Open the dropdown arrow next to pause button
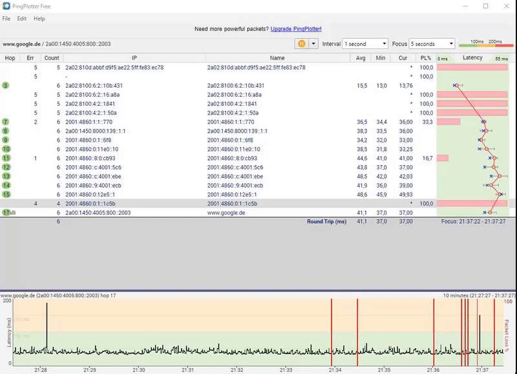517x374 pixels. coord(314,44)
